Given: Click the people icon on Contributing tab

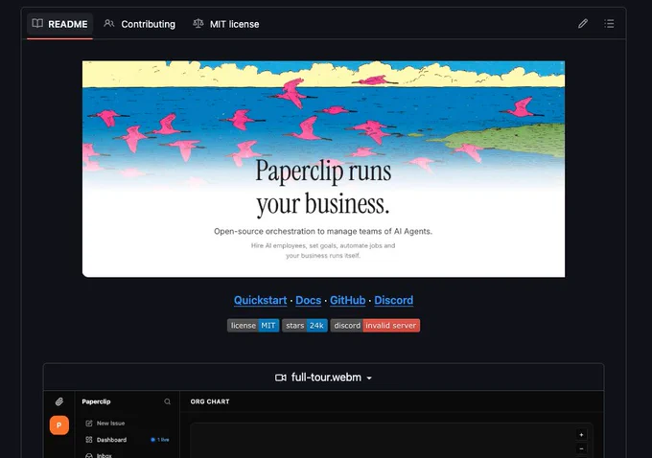Looking at the screenshot, I should [109, 24].
